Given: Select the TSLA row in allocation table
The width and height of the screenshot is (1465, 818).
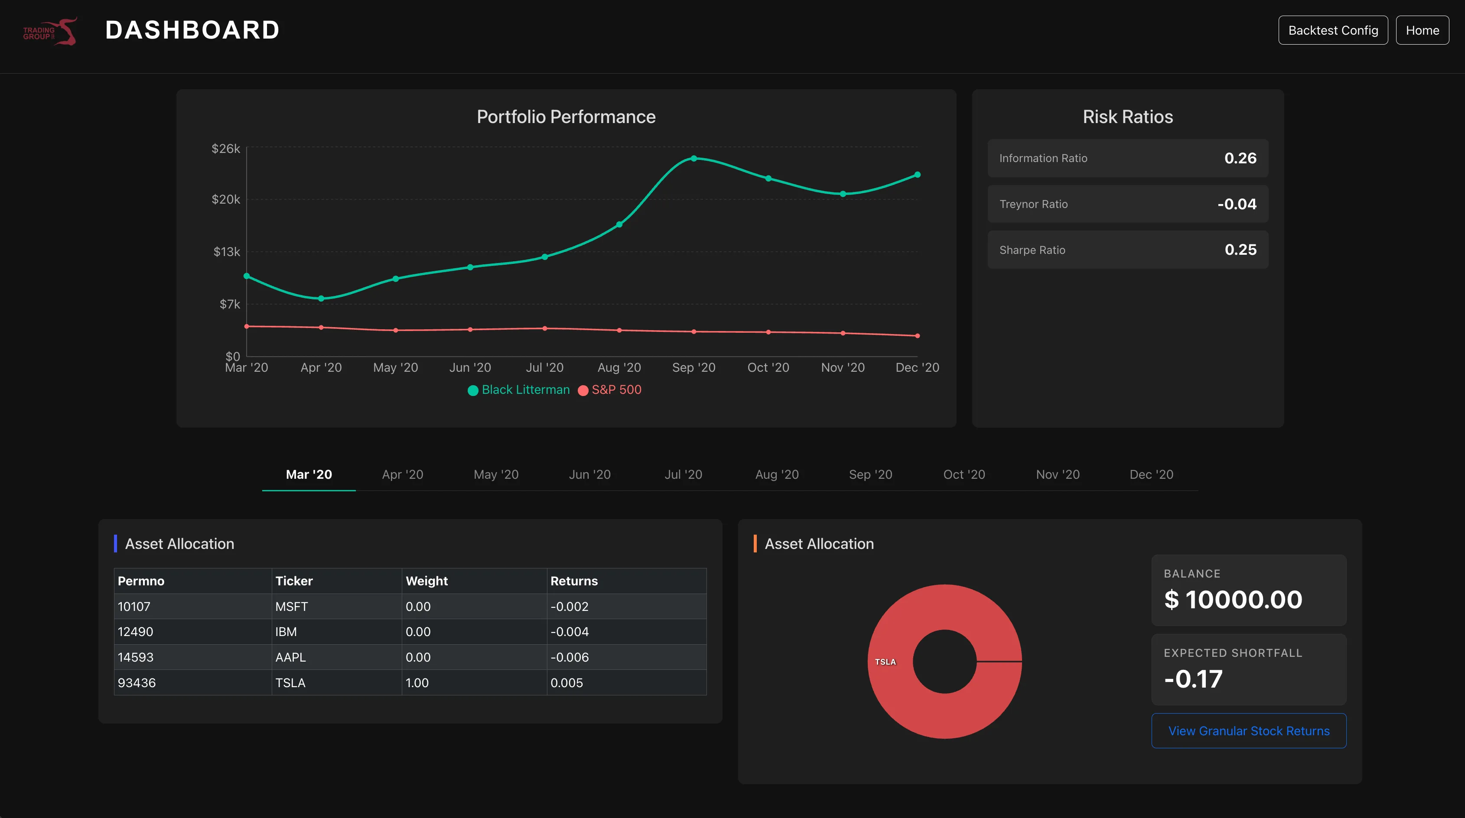Looking at the screenshot, I should click(410, 683).
